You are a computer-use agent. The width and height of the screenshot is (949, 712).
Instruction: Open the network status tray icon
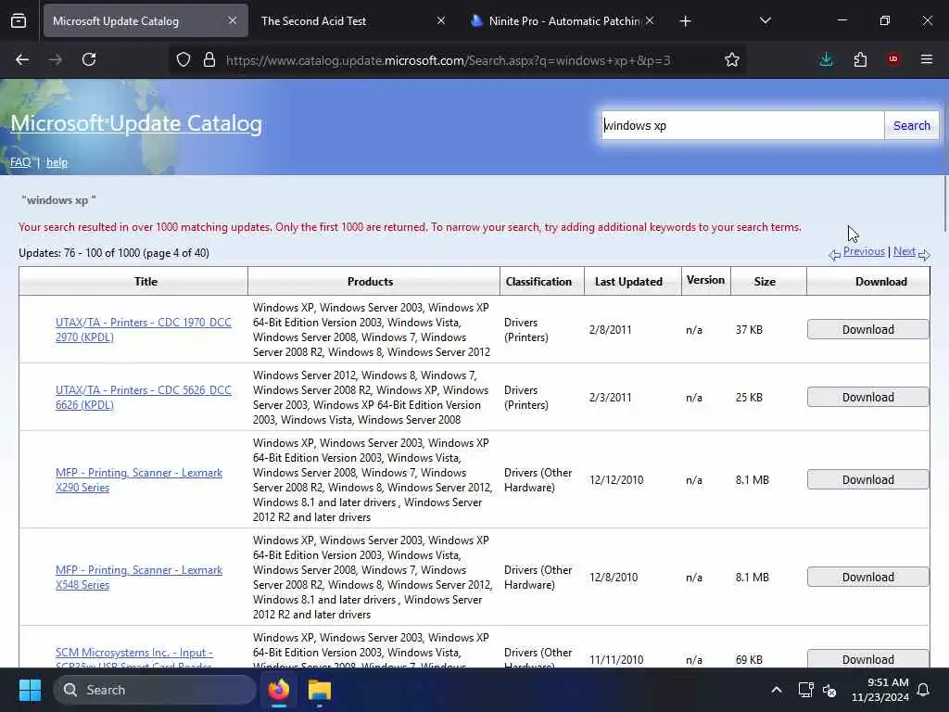[x=805, y=690]
